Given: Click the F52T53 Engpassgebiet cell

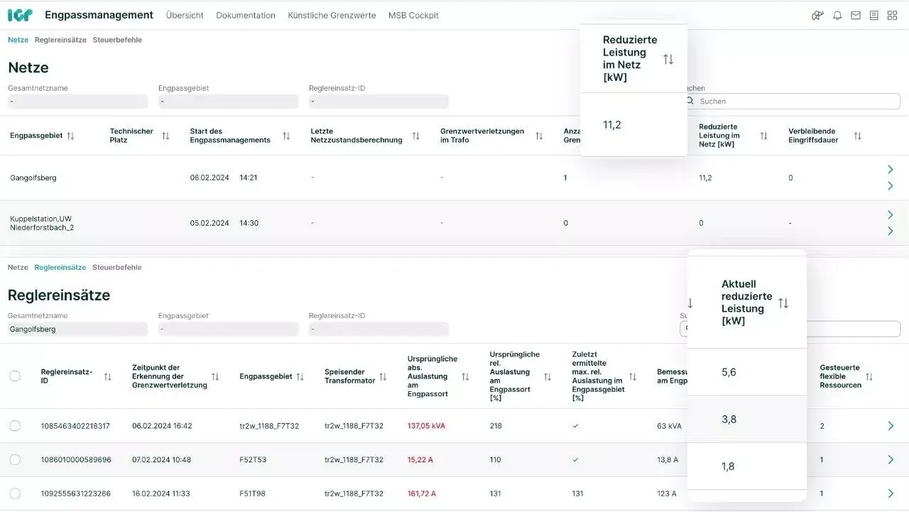Looking at the screenshot, I should click(254, 460).
